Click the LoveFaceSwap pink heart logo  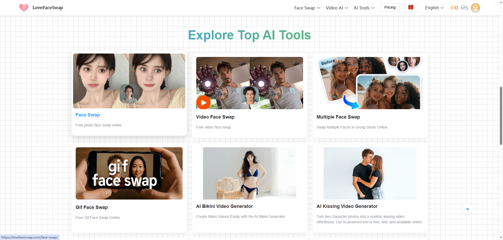point(24,8)
